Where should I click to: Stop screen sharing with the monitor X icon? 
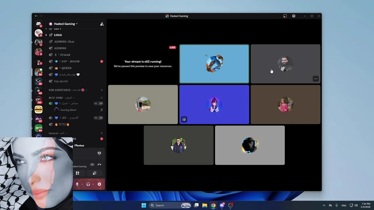click(x=99, y=153)
